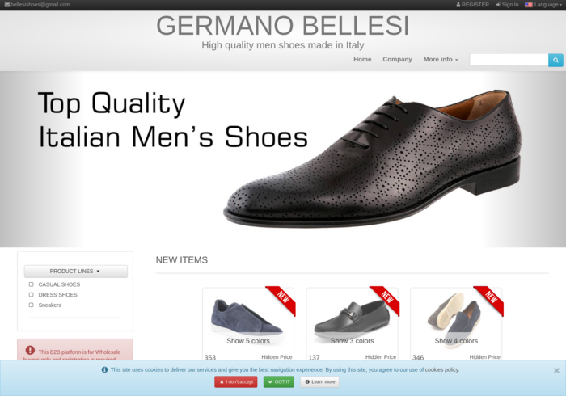
Task: Click the NEW ribbon on item 346
Action: click(x=491, y=299)
